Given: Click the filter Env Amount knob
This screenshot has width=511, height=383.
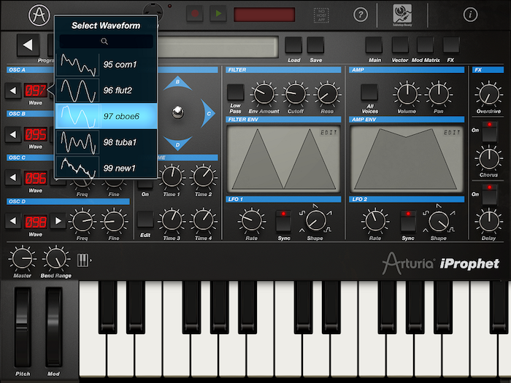Looking at the screenshot, I should pyautogui.click(x=264, y=94).
